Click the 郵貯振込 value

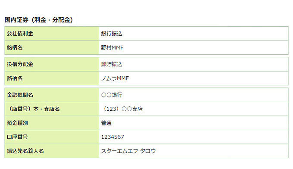pyautogui.click(x=112, y=64)
